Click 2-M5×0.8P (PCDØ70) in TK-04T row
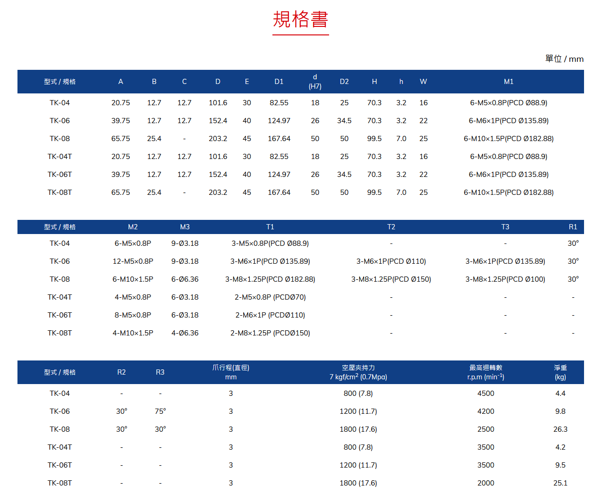 click(270, 297)
